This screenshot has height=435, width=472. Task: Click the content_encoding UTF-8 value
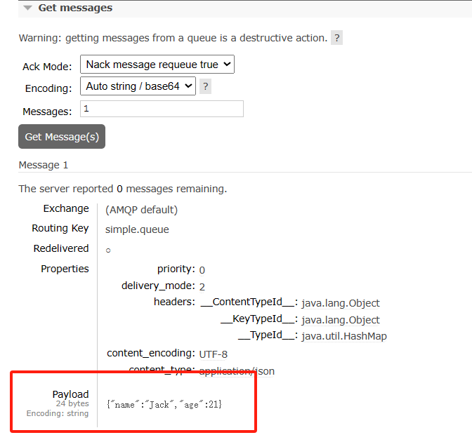point(214,354)
